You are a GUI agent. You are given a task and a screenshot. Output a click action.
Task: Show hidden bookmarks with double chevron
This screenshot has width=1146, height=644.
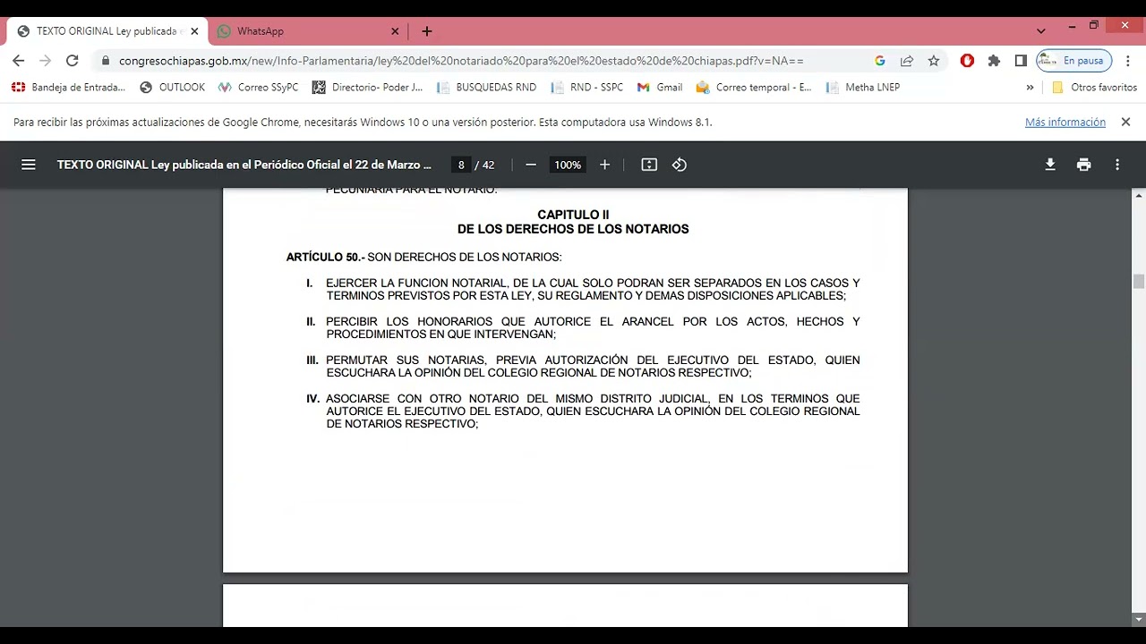click(x=1030, y=88)
